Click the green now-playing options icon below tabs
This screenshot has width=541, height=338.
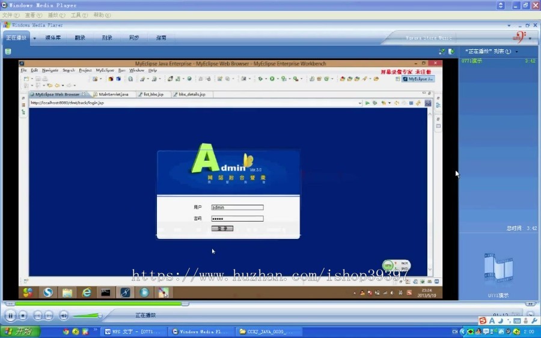8,52
